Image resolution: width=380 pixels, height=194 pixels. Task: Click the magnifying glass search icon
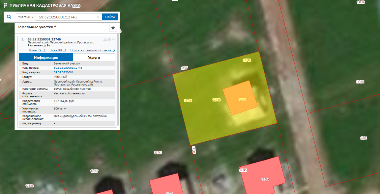[9, 17]
